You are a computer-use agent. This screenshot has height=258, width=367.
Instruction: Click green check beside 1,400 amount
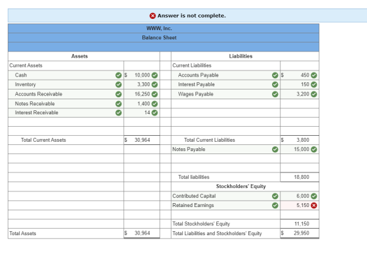coord(155,104)
